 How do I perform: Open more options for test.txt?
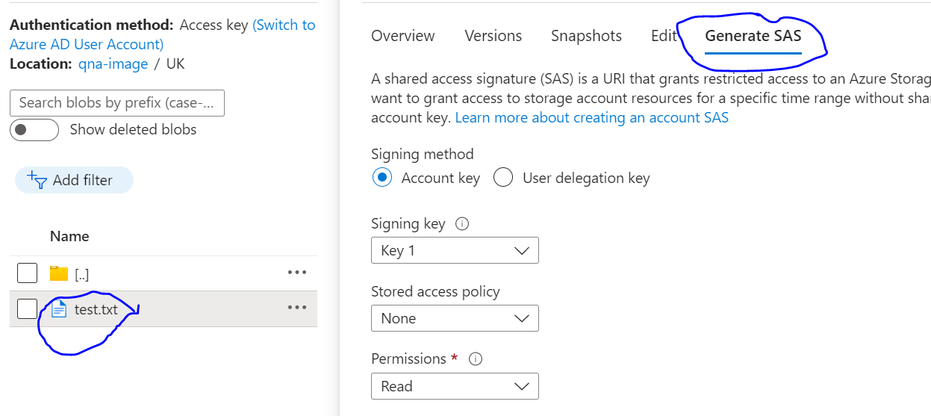[x=296, y=308]
